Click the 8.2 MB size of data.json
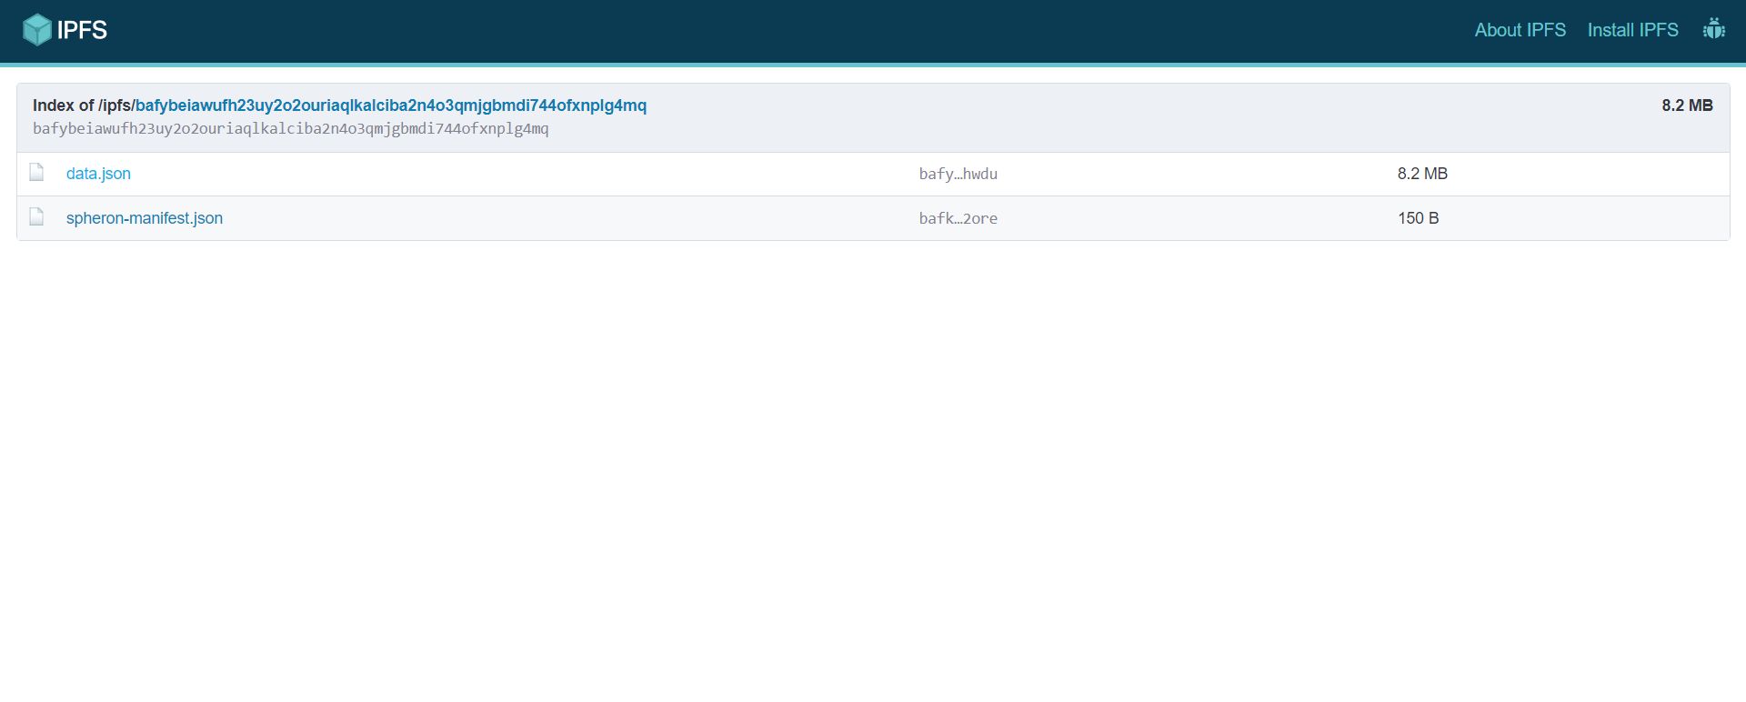The image size is (1746, 702). coord(1422,174)
